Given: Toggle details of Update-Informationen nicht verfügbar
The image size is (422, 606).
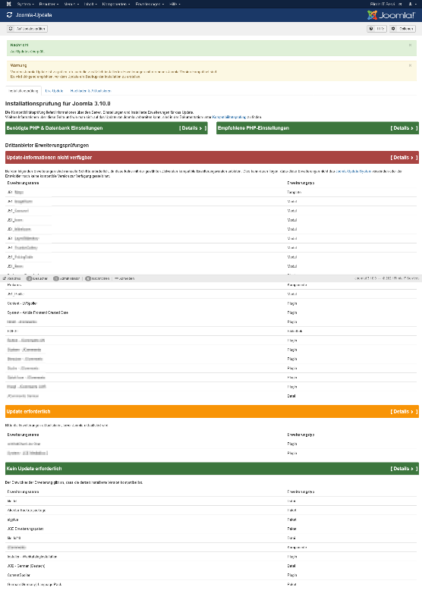Looking at the screenshot, I should point(405,158).
